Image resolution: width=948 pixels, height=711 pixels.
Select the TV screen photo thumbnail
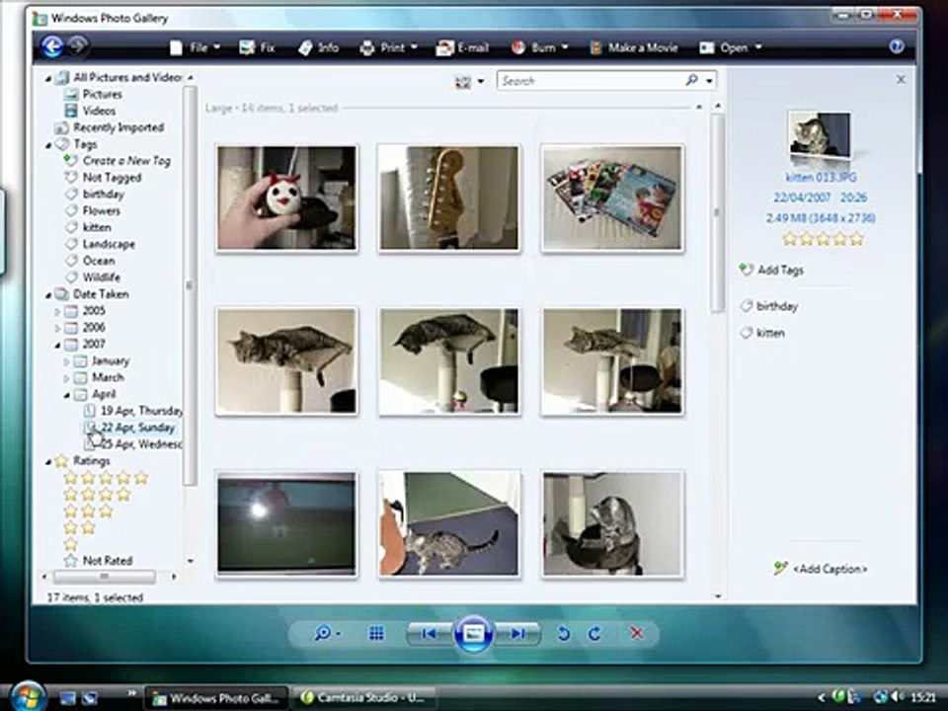click(x=286, y=523)
